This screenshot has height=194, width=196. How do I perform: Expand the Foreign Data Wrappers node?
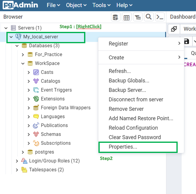click(29, 108)
